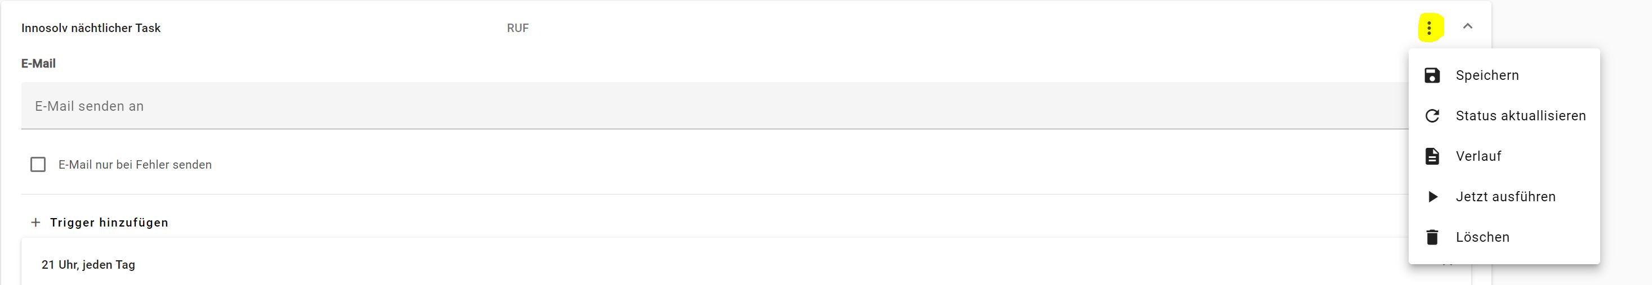The width and height of the screenshot is (1652, 285).
Task: Click the 'Innosolv nächtlicher Task' title
Action: (x=91, y=28)
